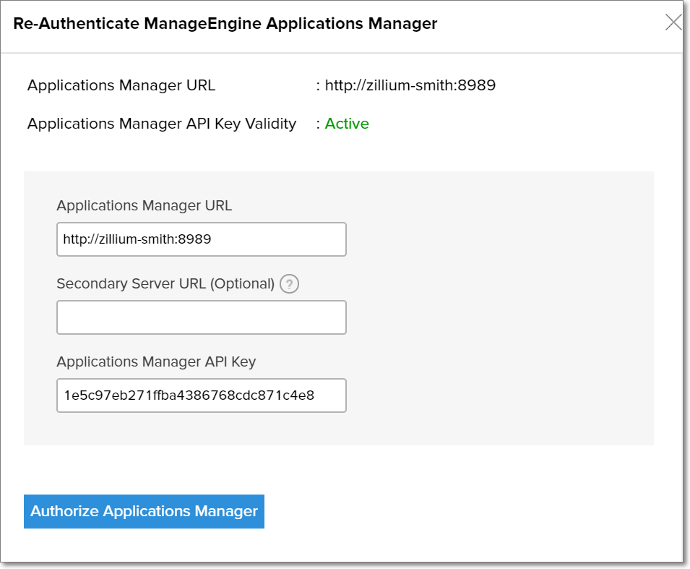Click the Applications Manager API Key label
This screenshot has height=569, width=690.
tap(156, 361)
